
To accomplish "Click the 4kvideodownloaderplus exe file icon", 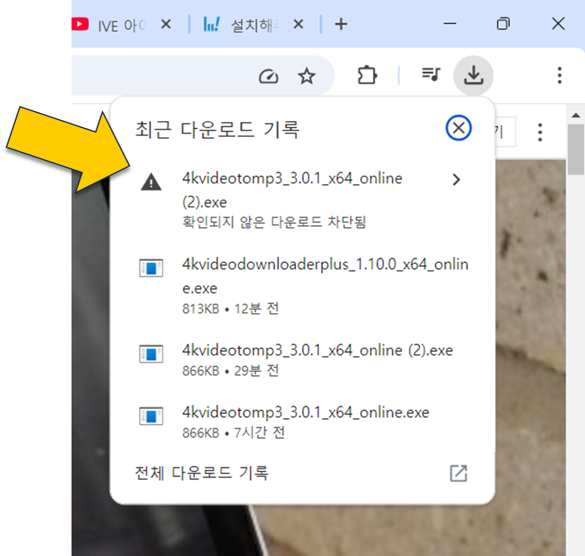I will (x=151, y=268).
